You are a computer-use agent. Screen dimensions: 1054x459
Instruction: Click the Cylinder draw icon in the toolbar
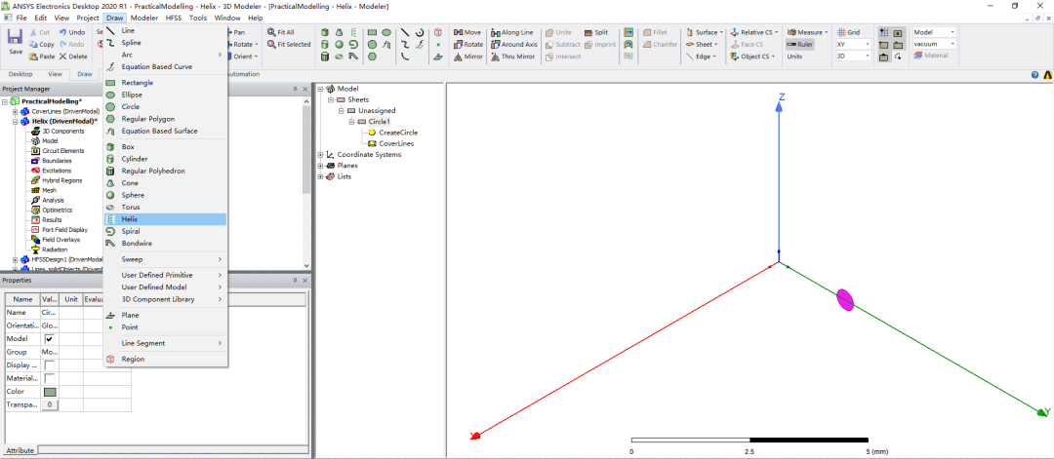click(325, 44)
